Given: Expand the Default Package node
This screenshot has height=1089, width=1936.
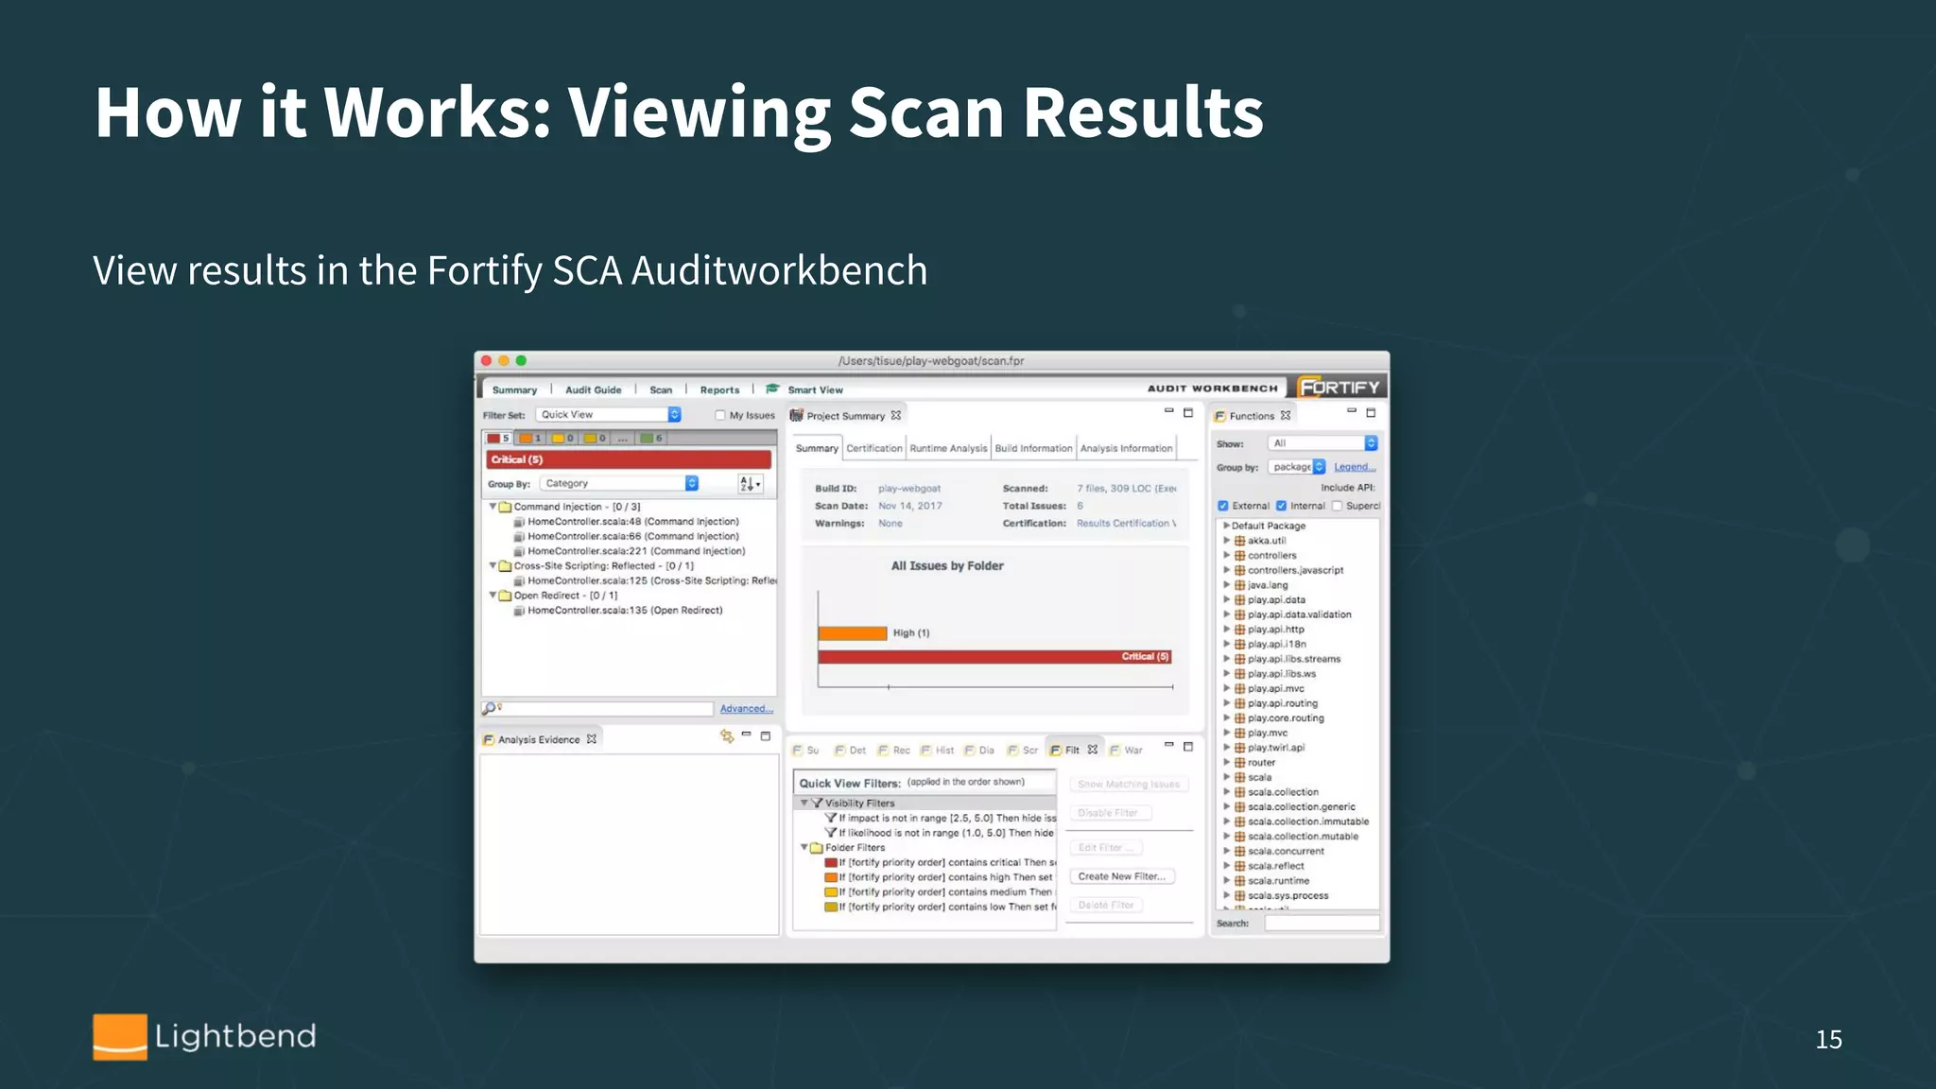Looking at the screenshot, I should click(x=1226, y=526).
